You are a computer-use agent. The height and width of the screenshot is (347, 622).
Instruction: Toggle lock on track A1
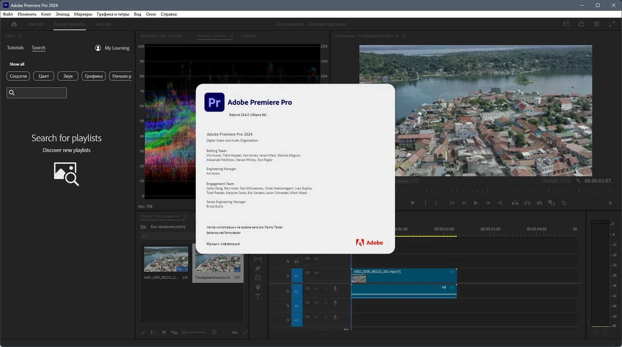(x=288, y=292)
